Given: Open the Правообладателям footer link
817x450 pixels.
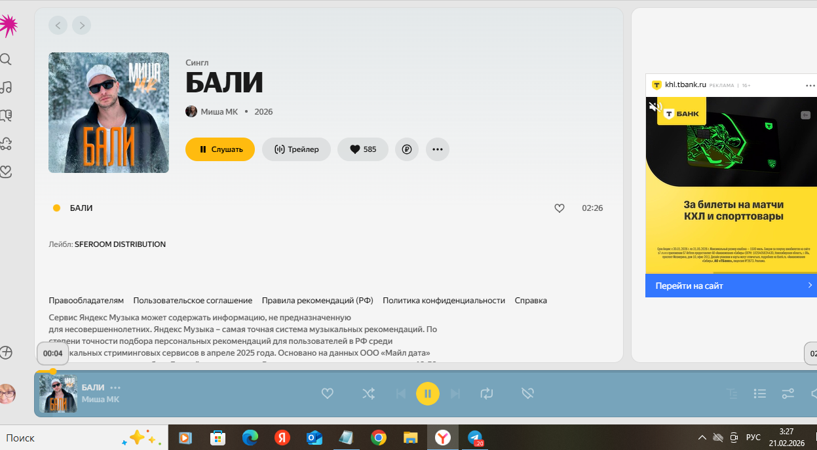Looking at the screenshot, I should (x=86, y=301).
